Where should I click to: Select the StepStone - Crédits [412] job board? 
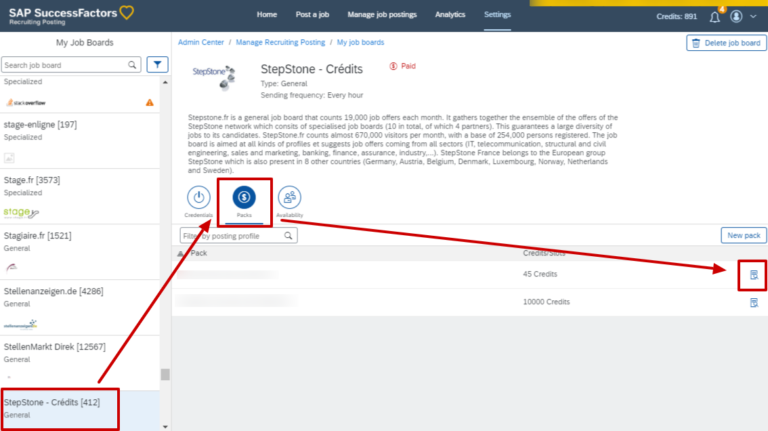pyautogui.click(x=80, y=411)
